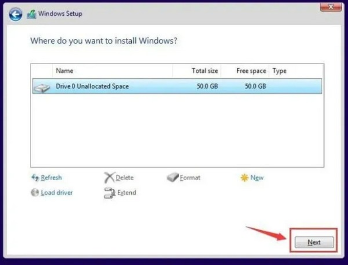Click the Delete X icon

point(109,177)
